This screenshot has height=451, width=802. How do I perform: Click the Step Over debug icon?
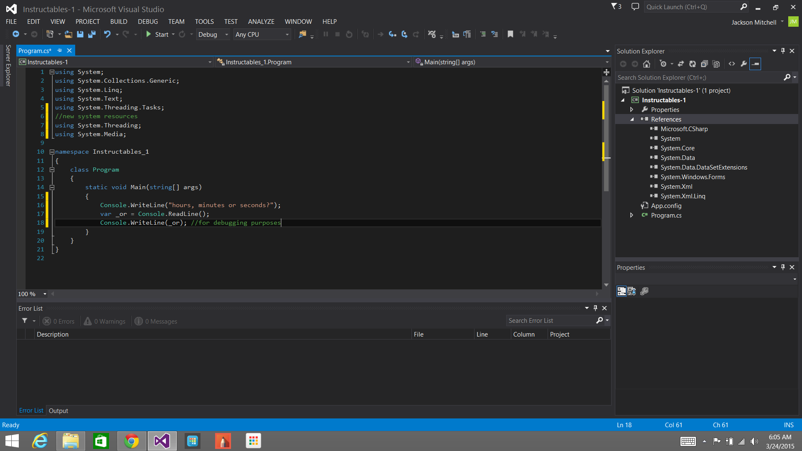(x=404, y=34)
